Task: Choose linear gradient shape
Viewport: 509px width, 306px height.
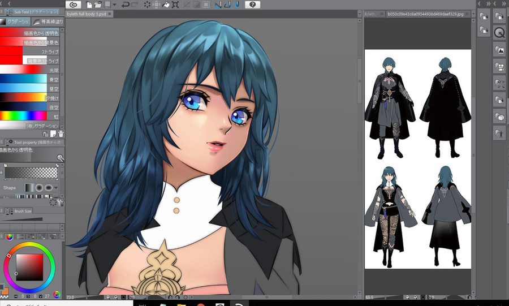Action: pyautogui.click(x=30, y=188)
